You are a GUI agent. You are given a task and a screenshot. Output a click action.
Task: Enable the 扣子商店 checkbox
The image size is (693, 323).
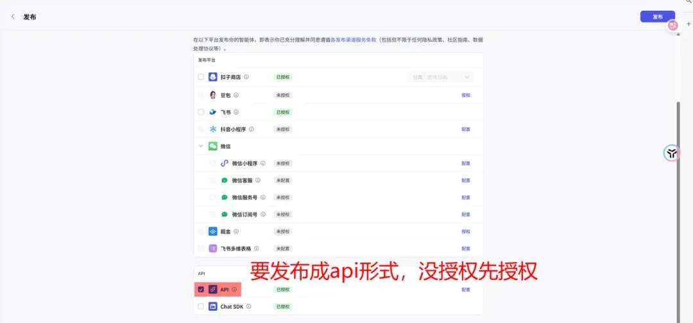coord(201,77)
